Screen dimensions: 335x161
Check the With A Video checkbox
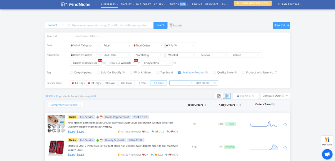point(131,72)
